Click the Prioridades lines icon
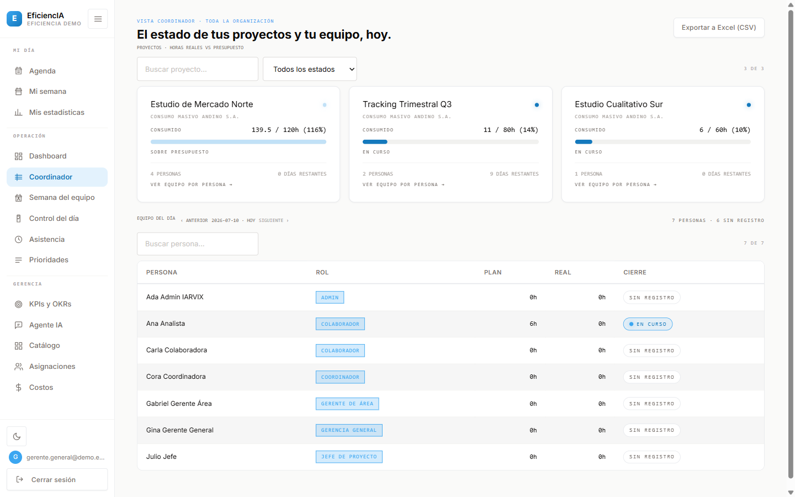This screenshot has width=795, height=497. [x=18, y=260]
